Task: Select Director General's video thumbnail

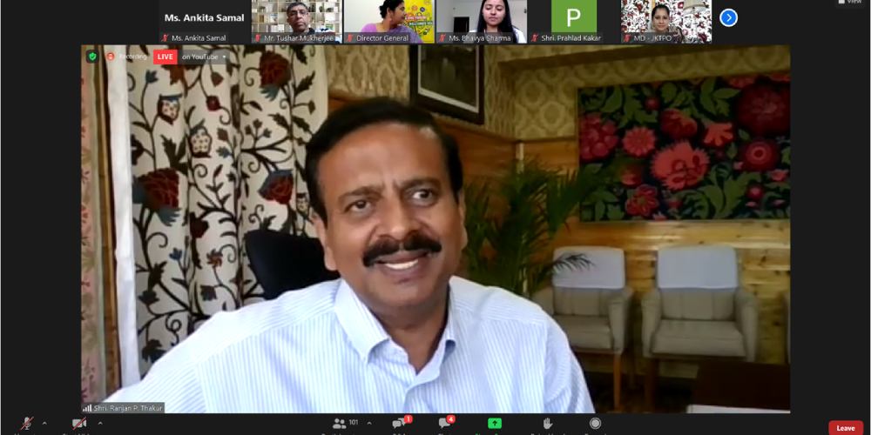Action: (388, 22)
